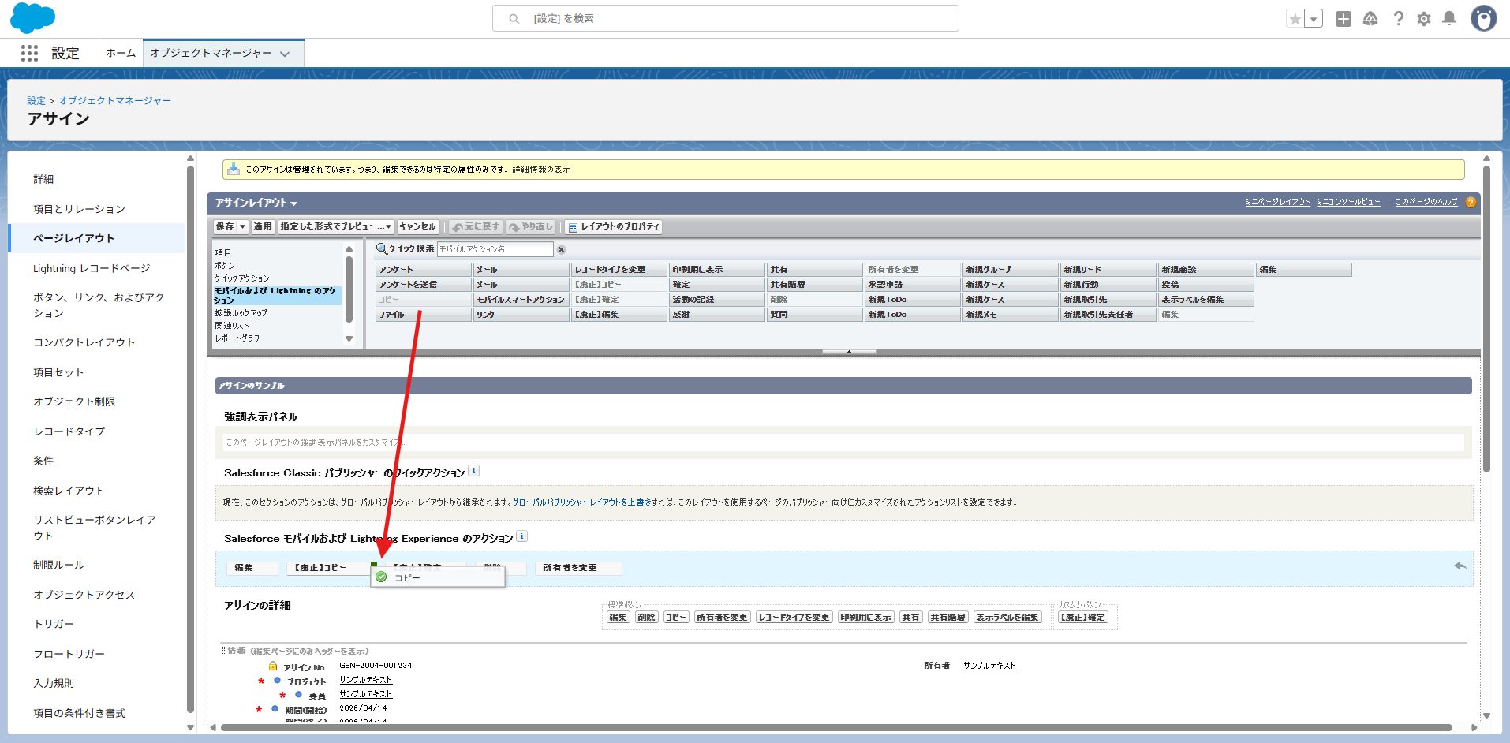
Task: Click the orange help icon in layout header
Action: coord(1471,202)
